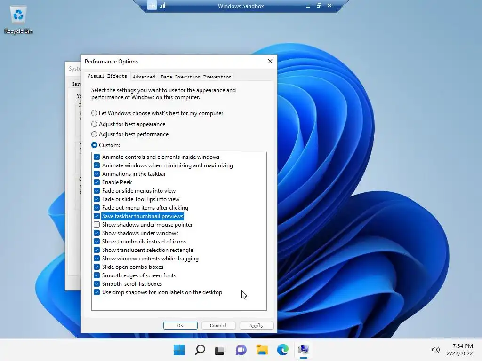Open the Recycle Bin desktop icon
Viewport: 482px width, 361px height.
[x=18, y=20]
